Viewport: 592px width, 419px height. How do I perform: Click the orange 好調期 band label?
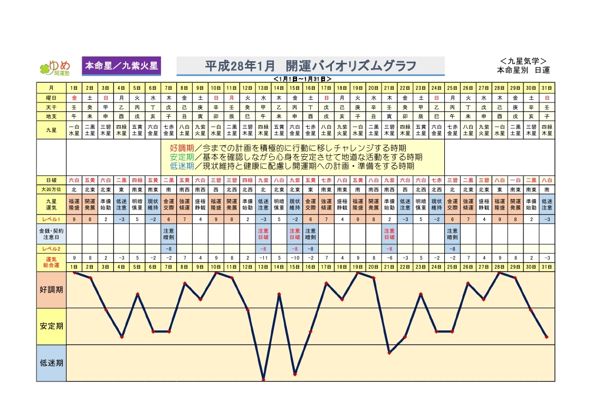point(51,290)
